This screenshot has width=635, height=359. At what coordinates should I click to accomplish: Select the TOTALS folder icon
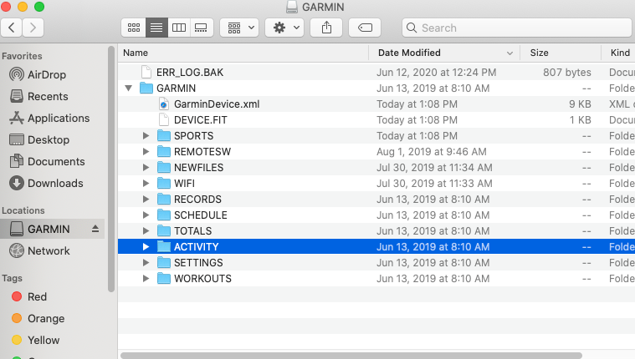[x=164, y=230]
